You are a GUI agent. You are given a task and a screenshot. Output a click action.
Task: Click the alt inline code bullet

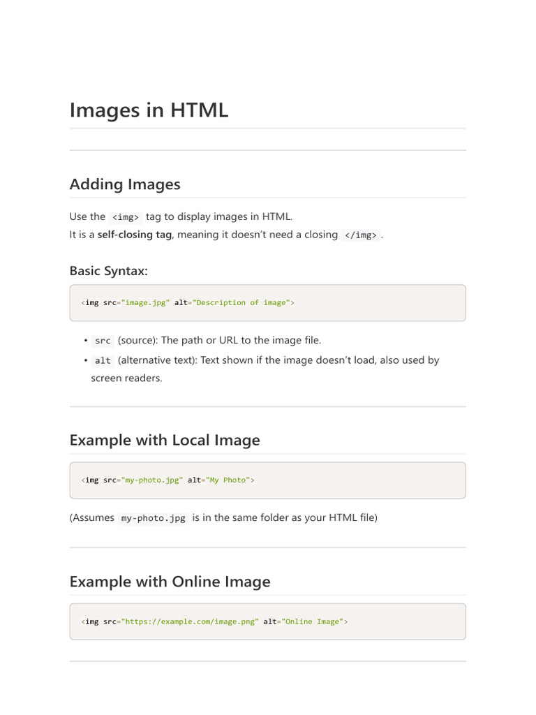tap(103, 361)
